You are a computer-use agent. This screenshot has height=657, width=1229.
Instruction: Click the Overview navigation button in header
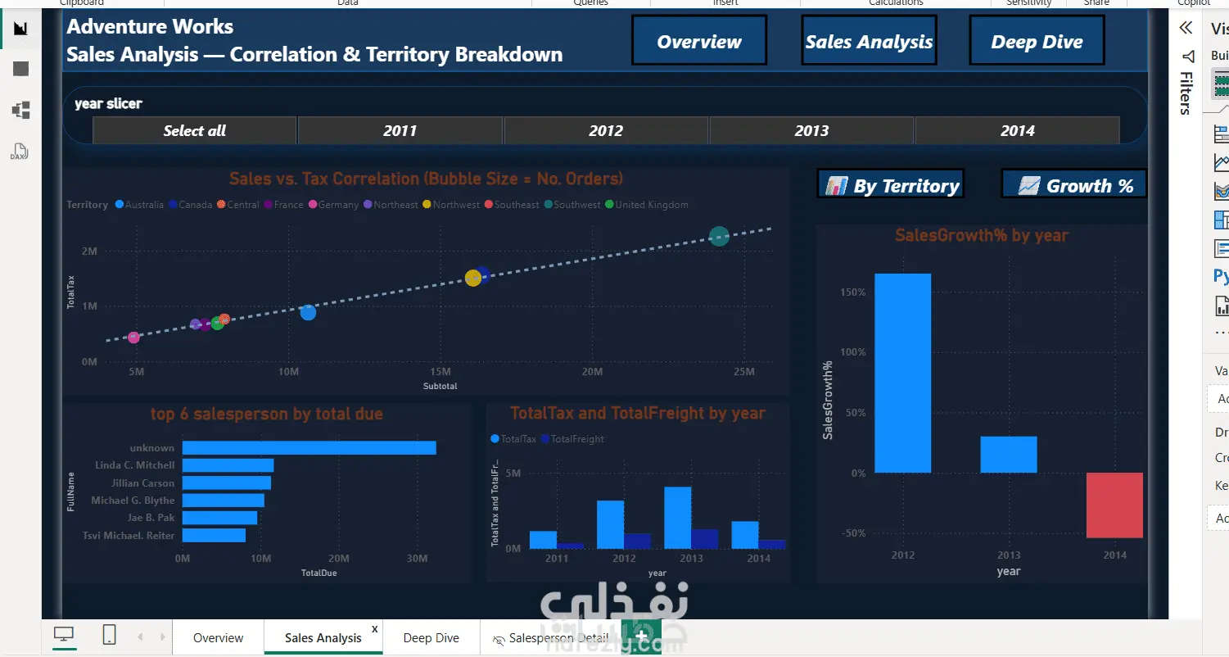coord(699,41)
